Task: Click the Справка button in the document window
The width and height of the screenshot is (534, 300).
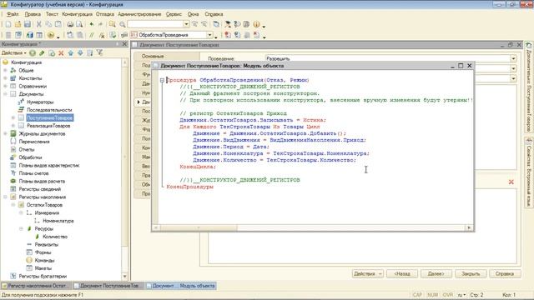Action: (505, 273)
